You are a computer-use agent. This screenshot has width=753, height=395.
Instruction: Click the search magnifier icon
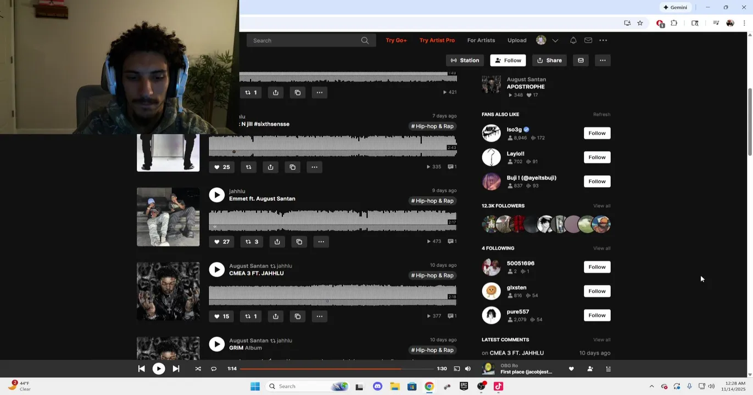point(365,40)
